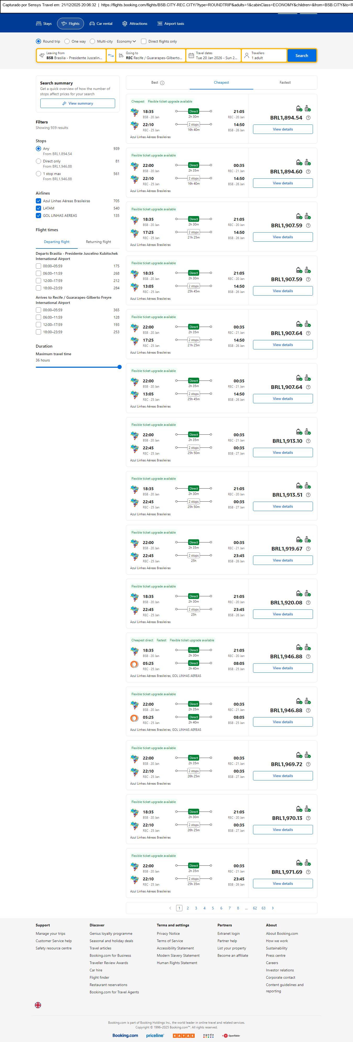Image resolution: width=353 pixels, height=1042 pixels.
Task: Switch to the Returning flight tab
Action: (x=98, y=242)
